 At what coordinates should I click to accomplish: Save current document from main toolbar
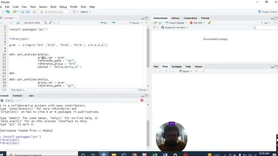pos(23,12)
